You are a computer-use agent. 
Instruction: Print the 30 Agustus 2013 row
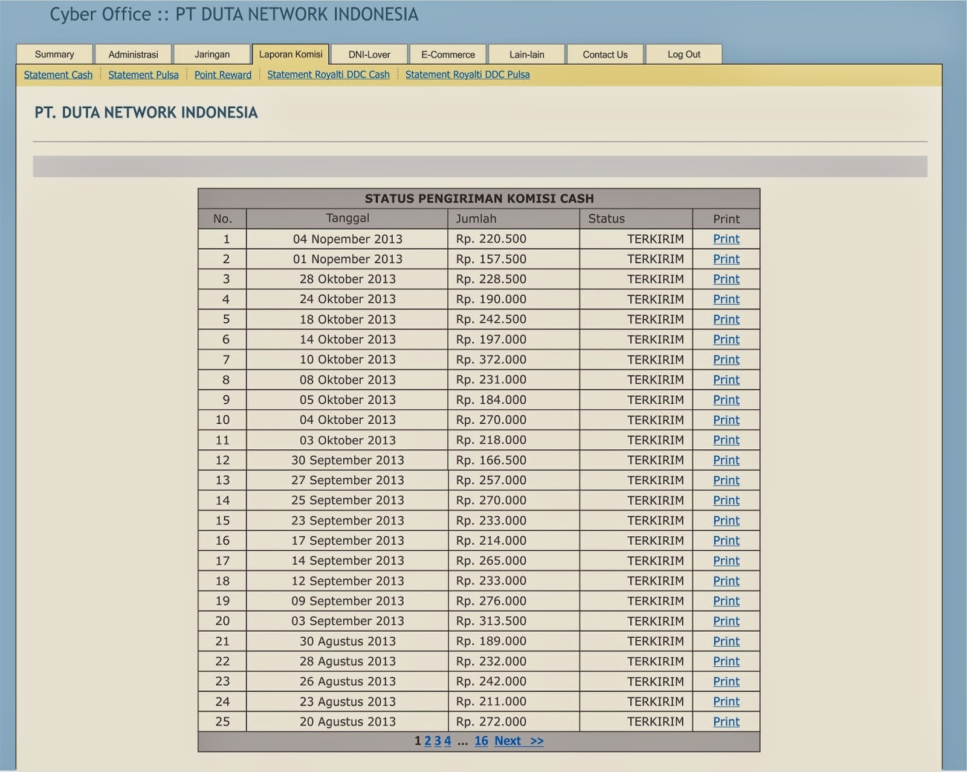(x=726, y=641)
